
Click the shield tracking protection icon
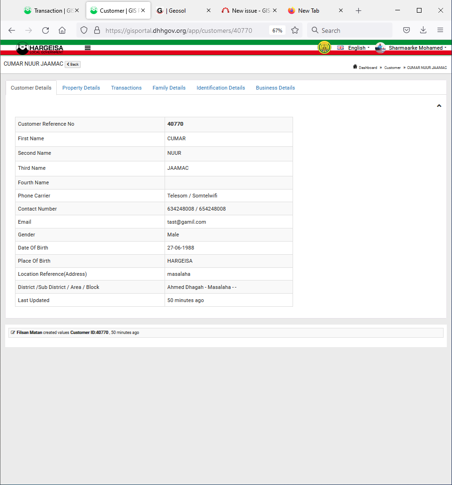pyautogui.click(x=84, y=30)
